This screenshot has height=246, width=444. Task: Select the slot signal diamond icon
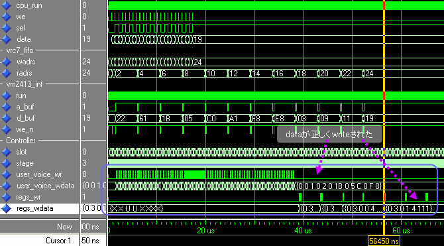[x=6, y=152]
